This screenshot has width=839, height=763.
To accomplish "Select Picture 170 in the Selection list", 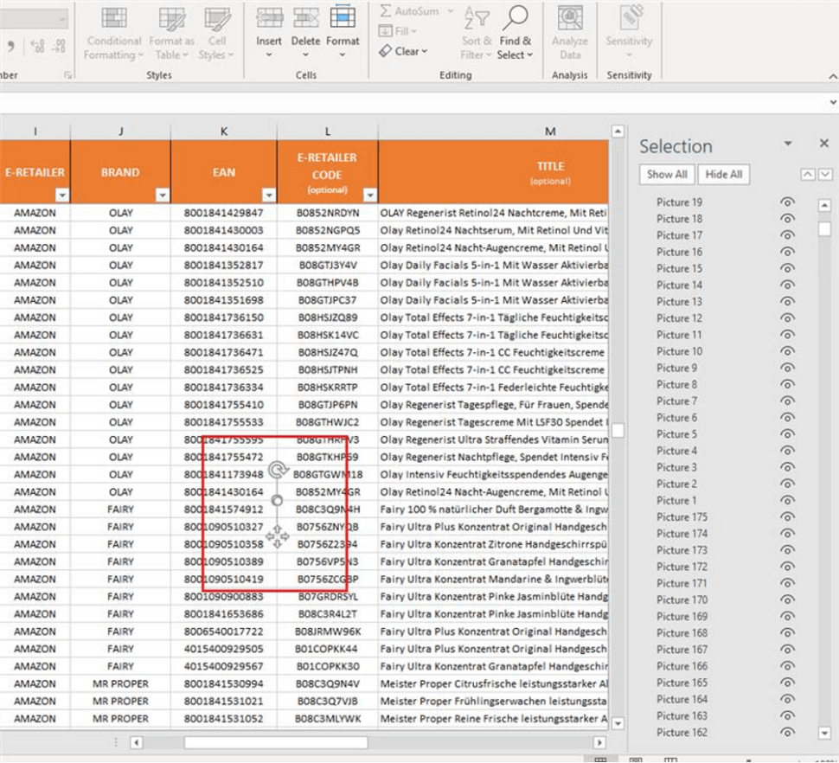I will 682,599.
